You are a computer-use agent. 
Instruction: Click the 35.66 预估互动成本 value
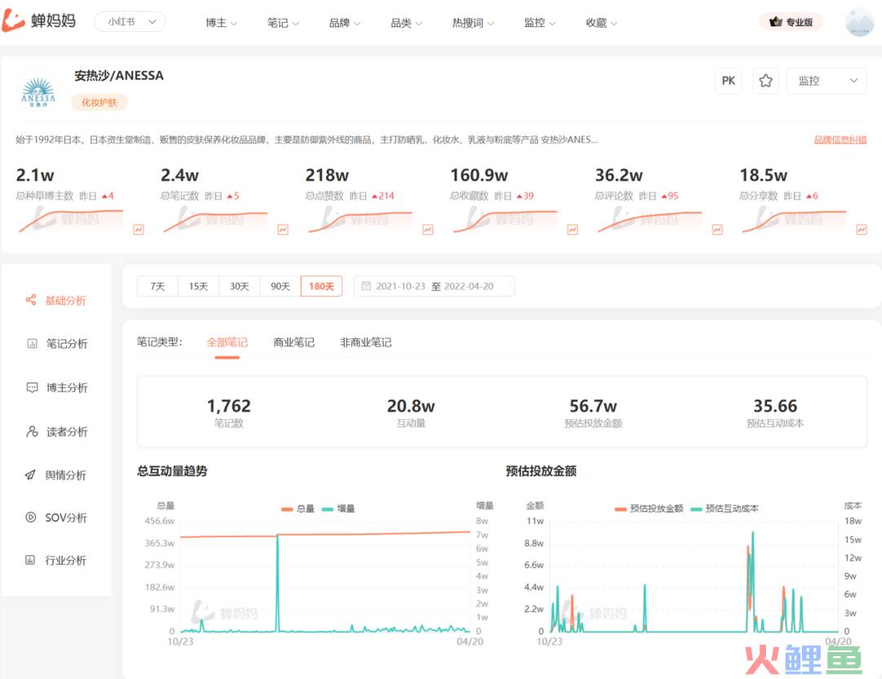(x=775, y=406)
